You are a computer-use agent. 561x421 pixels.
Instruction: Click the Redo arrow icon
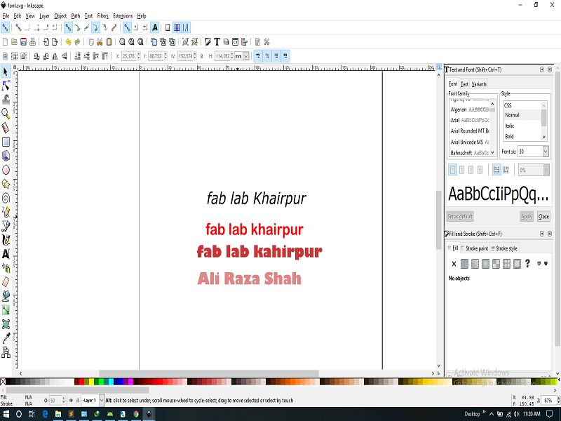tap(77, 42)
